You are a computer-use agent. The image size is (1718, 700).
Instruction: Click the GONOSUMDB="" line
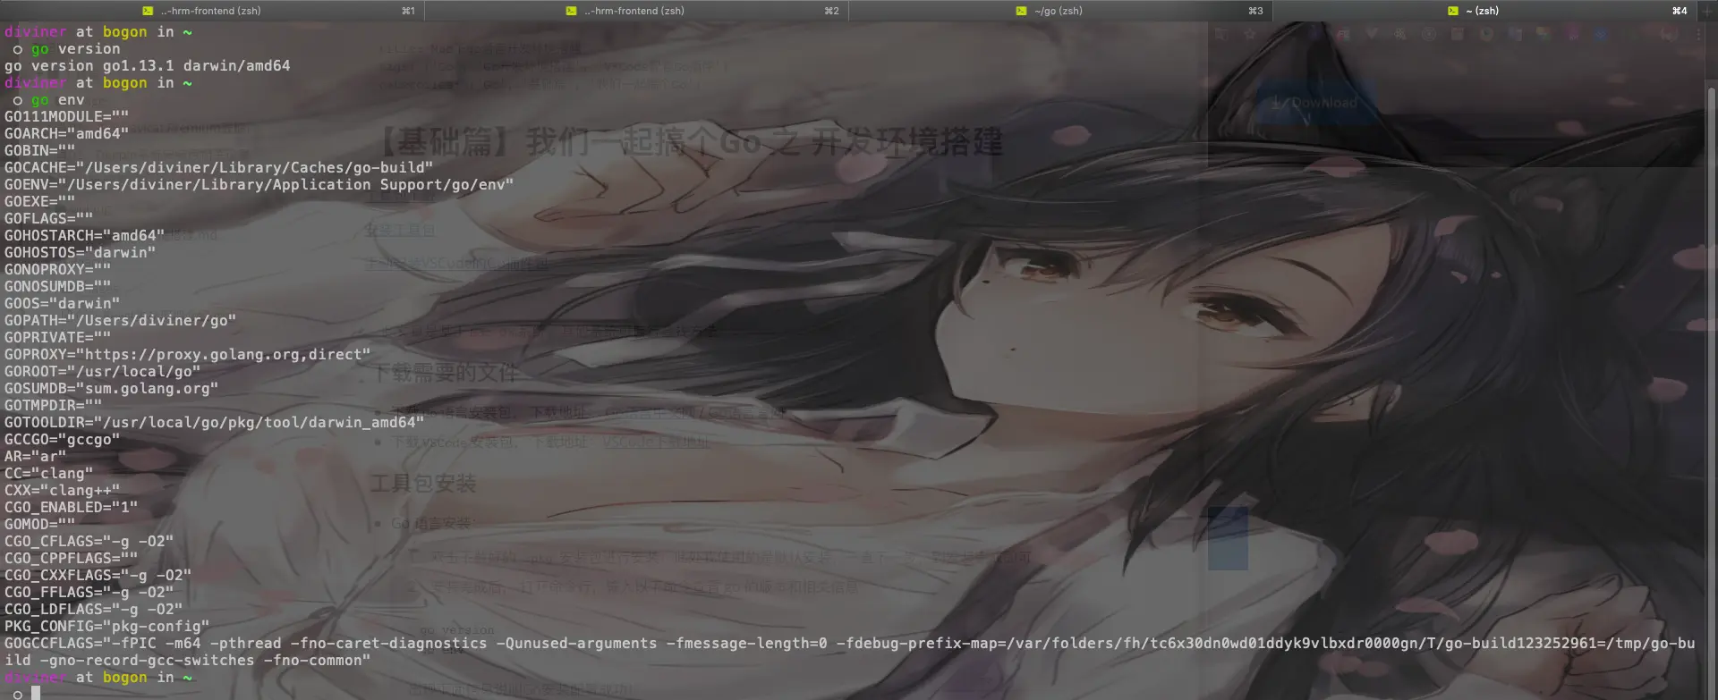(57, 287)
